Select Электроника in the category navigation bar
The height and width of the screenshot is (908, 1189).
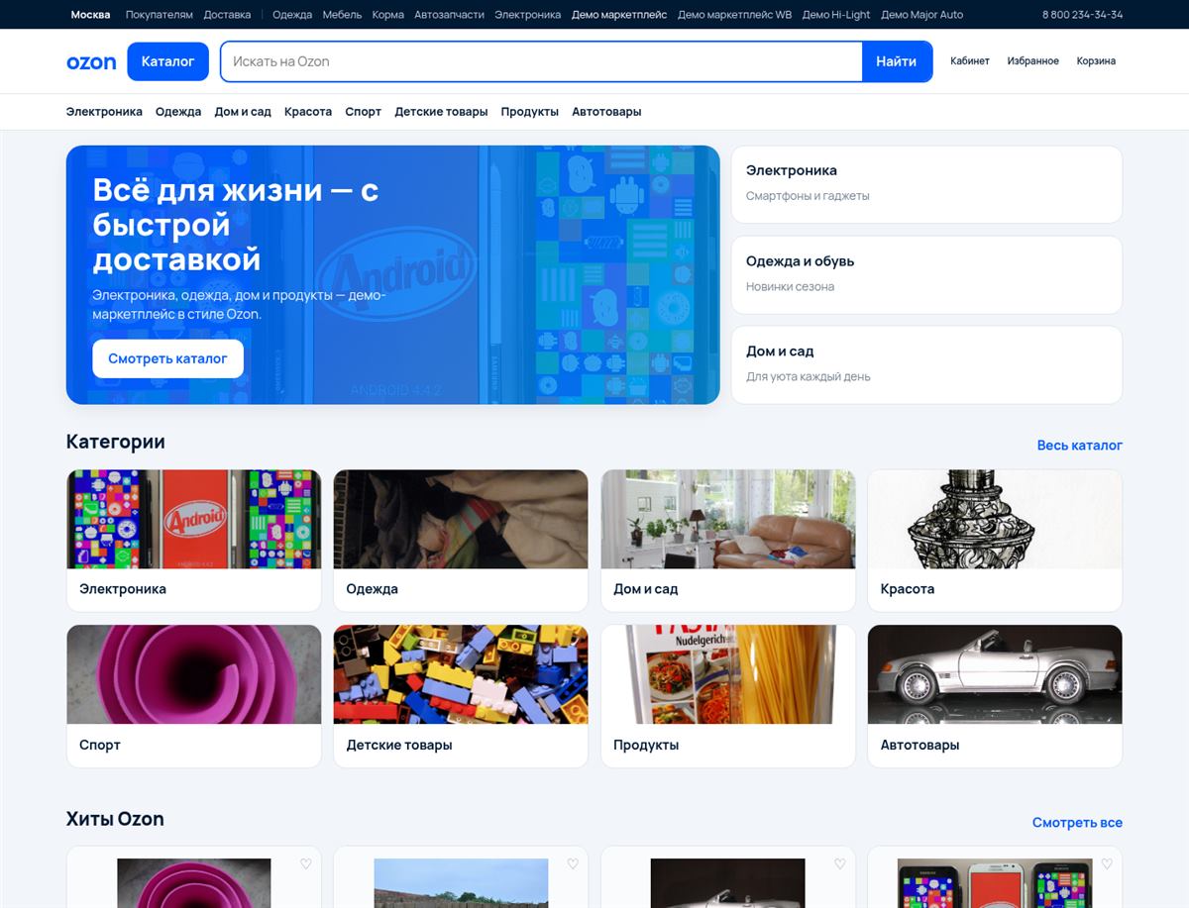(x=104, y=112)
